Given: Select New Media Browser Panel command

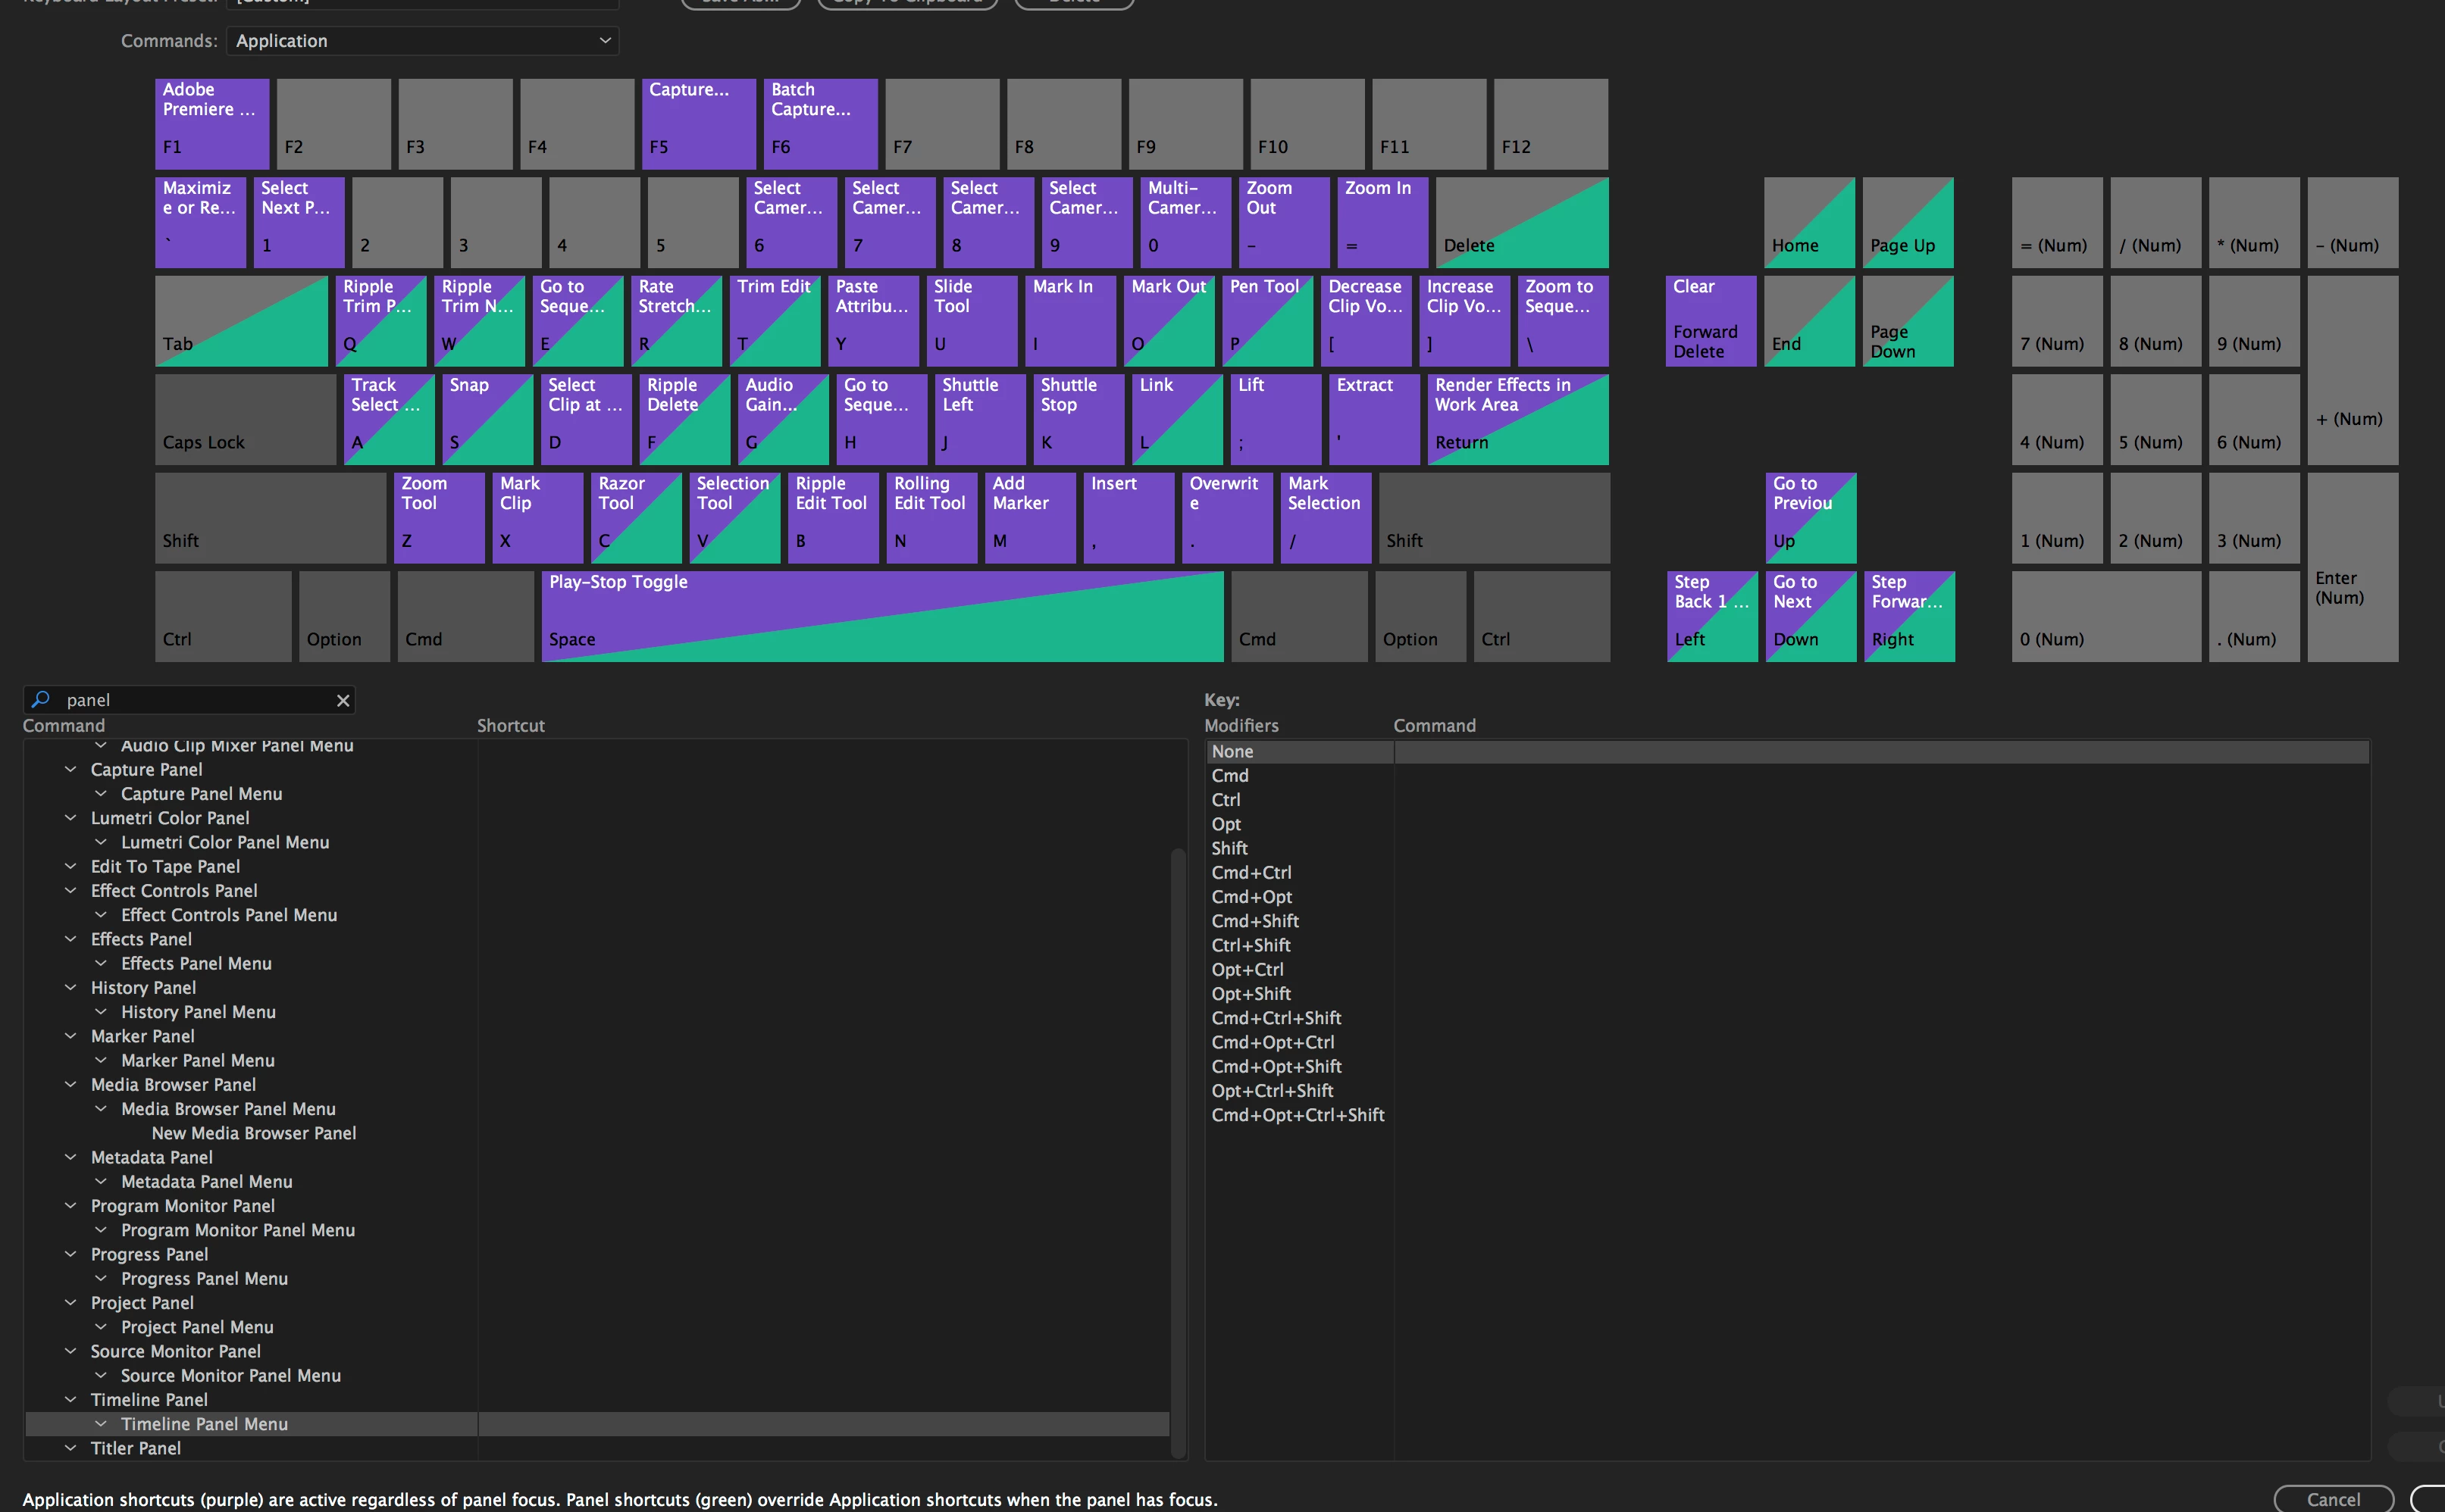Looking at the screenshot, I should 253,1132.
